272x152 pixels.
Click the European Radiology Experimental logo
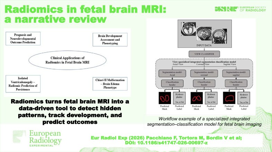click(x=37, y=138)
